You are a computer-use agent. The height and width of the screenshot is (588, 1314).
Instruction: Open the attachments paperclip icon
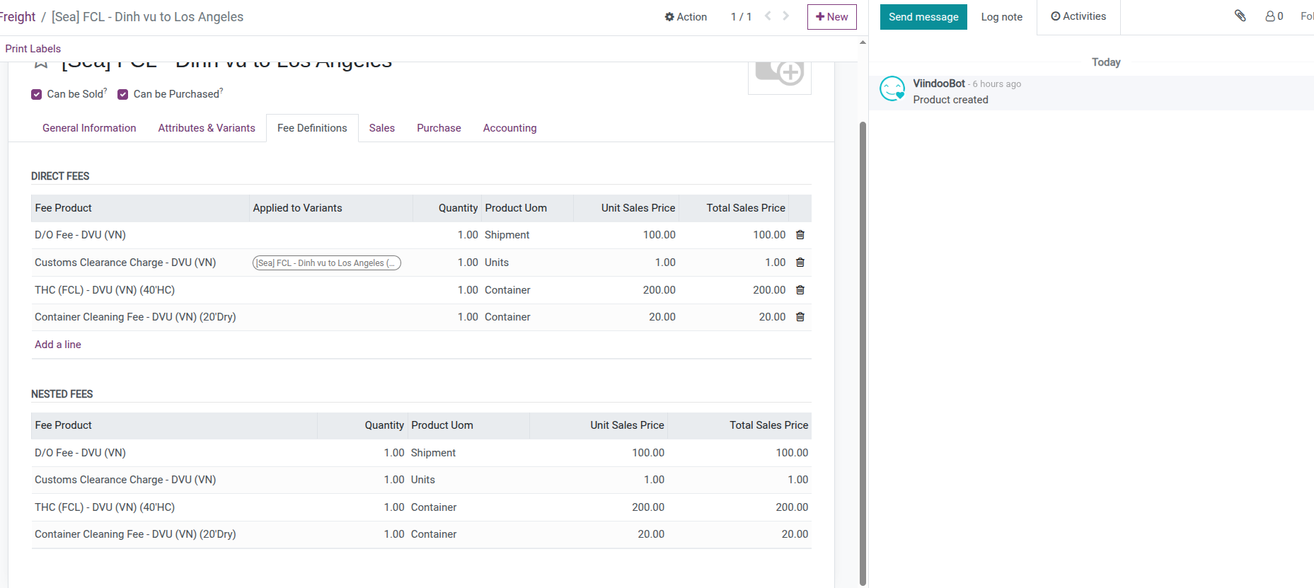[1240, 16]
